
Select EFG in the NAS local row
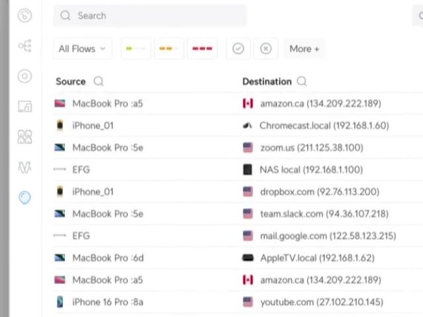[x=81, y=170]
